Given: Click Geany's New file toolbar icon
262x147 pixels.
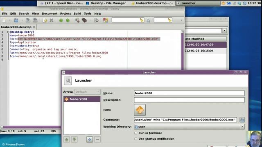Looking at the screenshot, I should point(4,20).
